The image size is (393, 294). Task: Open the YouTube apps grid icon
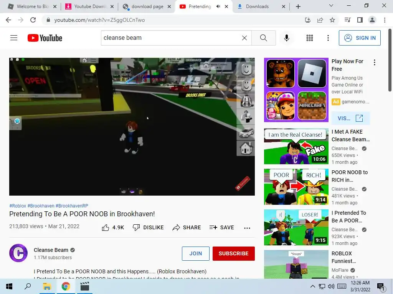point(310,38)
